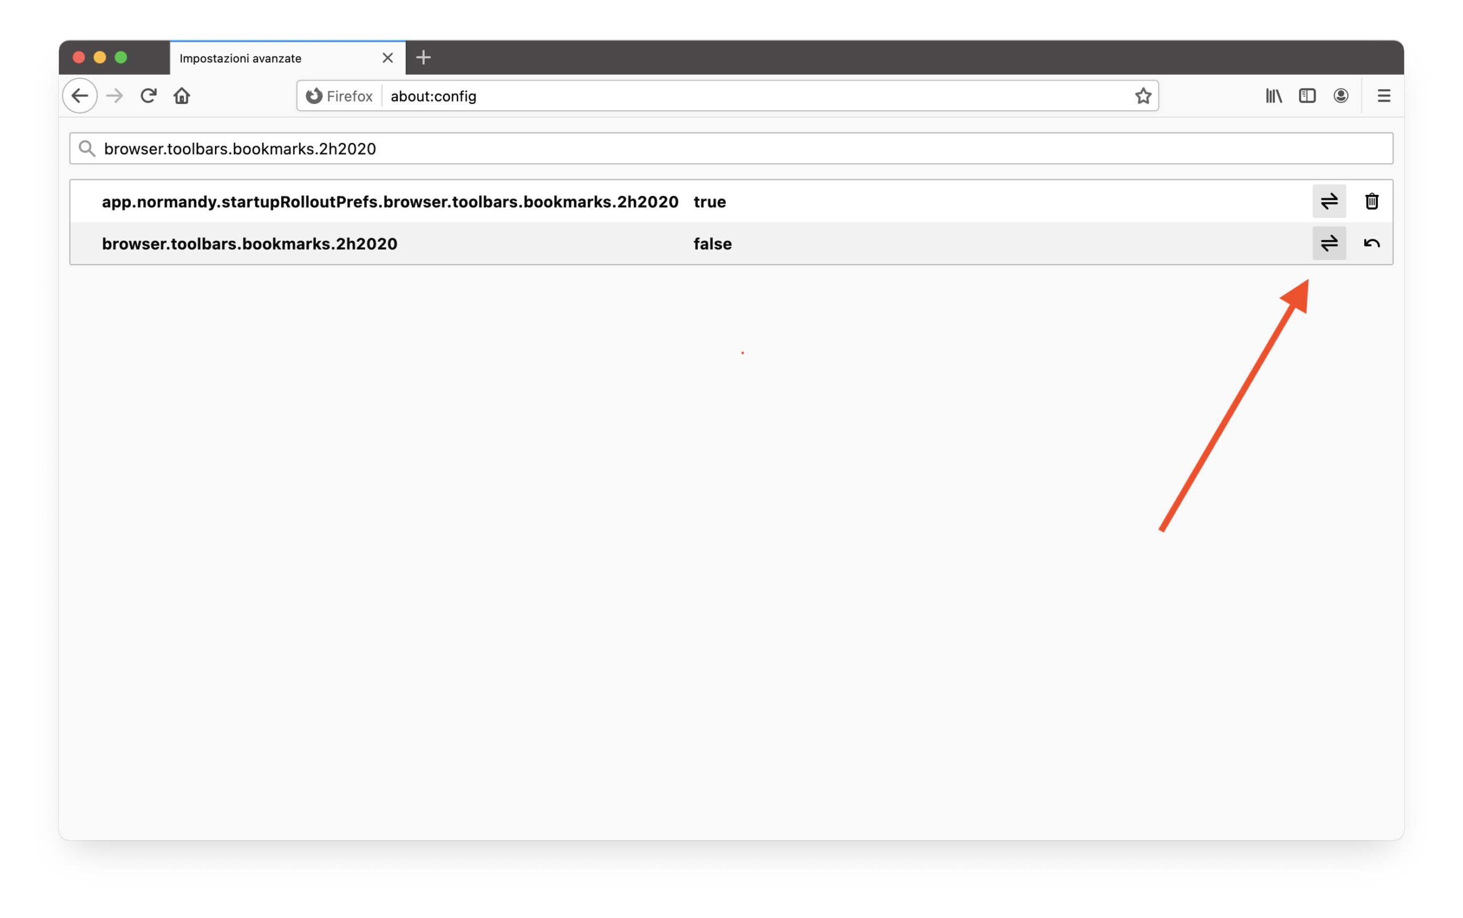Screen dimensions: 1463x918
Task: Open the Library bookmarks icon
Action: pos(1273,96)
